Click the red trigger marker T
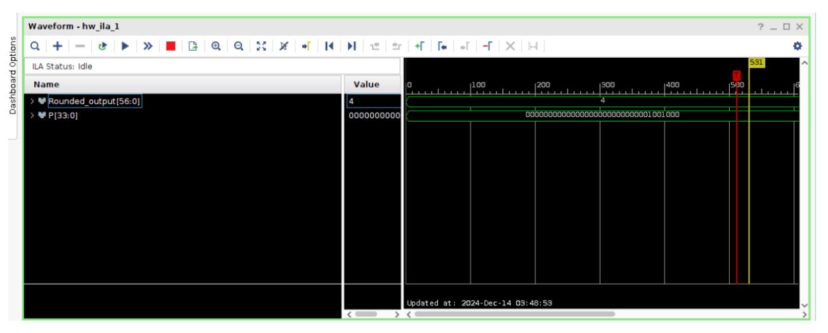 click(x=736, y=75)
